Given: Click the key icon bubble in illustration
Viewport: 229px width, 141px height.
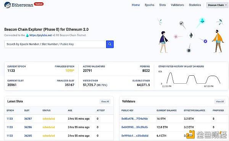Looking at the screenshot, I should (x=181, y=23).
